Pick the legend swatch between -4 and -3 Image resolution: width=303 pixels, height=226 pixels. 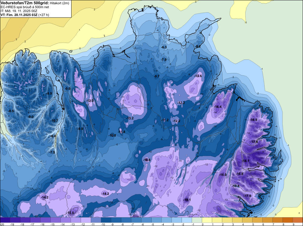pos(167,220)
